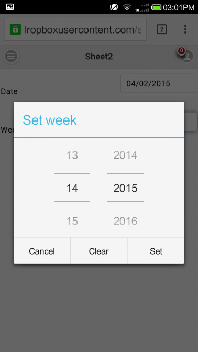Tap the picture notification icon in status bar
Viewport: 198px width, 352px height.
(10, 7)
